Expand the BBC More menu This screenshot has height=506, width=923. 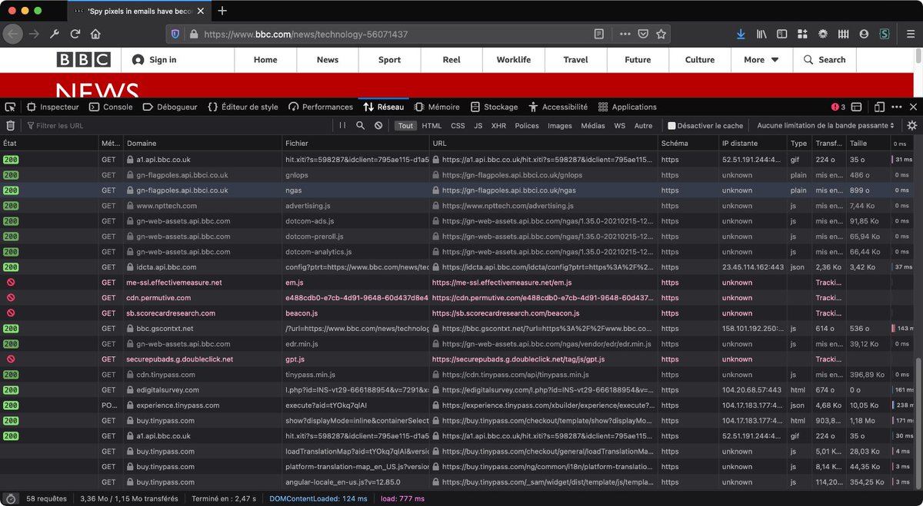point(761,60)
